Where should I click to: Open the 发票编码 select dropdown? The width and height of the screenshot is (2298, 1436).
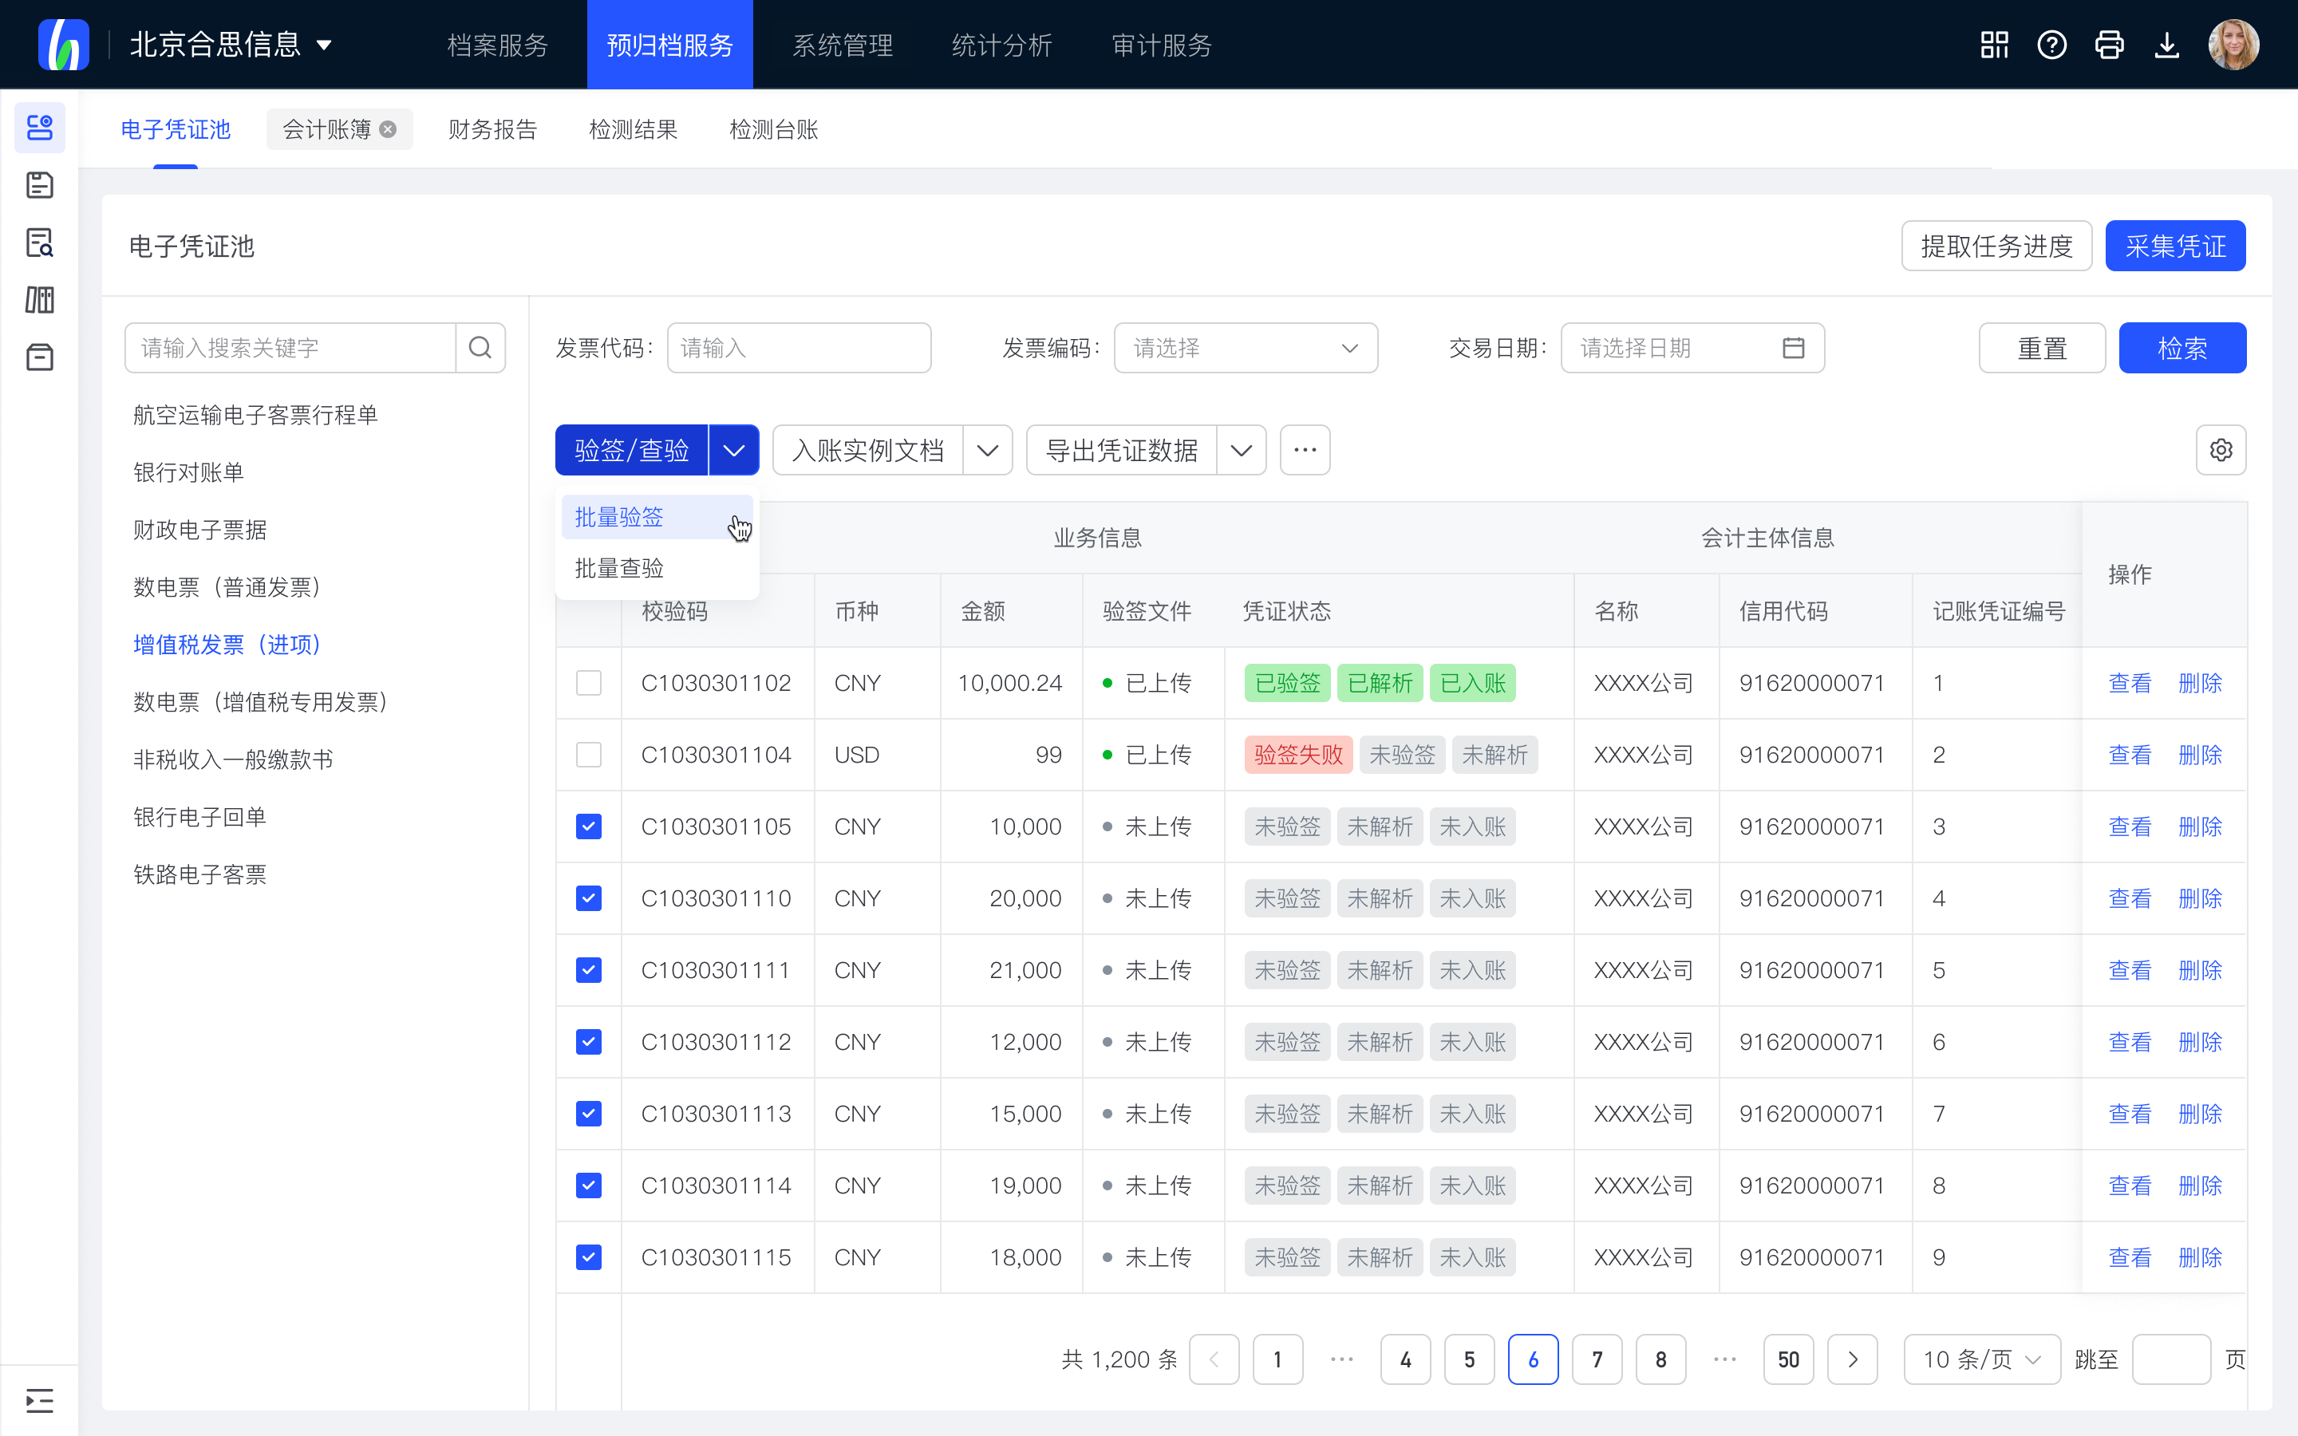tap(1245, 348)
